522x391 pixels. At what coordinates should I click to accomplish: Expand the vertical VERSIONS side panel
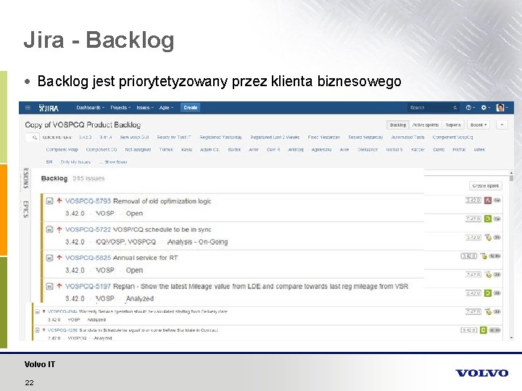25,179
